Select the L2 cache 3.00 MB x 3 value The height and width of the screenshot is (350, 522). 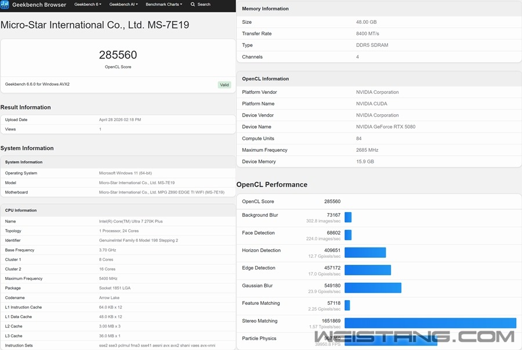click(110, 326)
